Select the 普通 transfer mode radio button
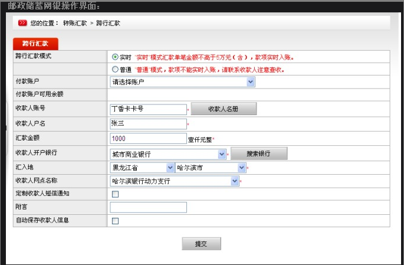404x265 pixels. coord(115,70)
